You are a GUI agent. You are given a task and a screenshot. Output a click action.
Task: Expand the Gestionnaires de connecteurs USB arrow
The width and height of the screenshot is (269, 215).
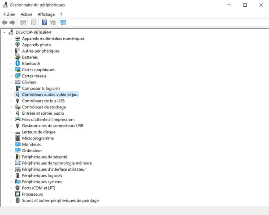(11, 126)
